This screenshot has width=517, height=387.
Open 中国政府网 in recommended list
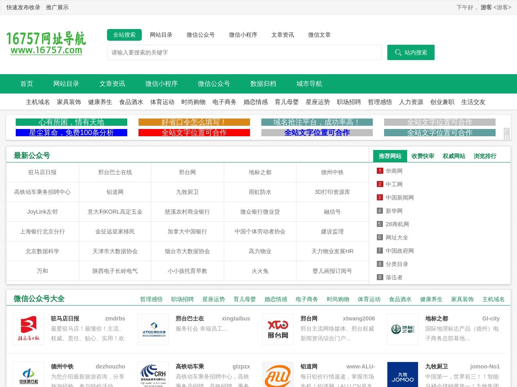400,251
